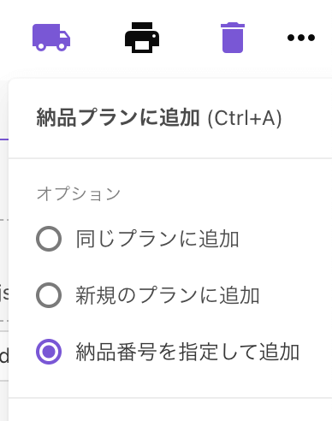Click the purple trash can delete icon
The image size is (332, 421).
[233, 38]
